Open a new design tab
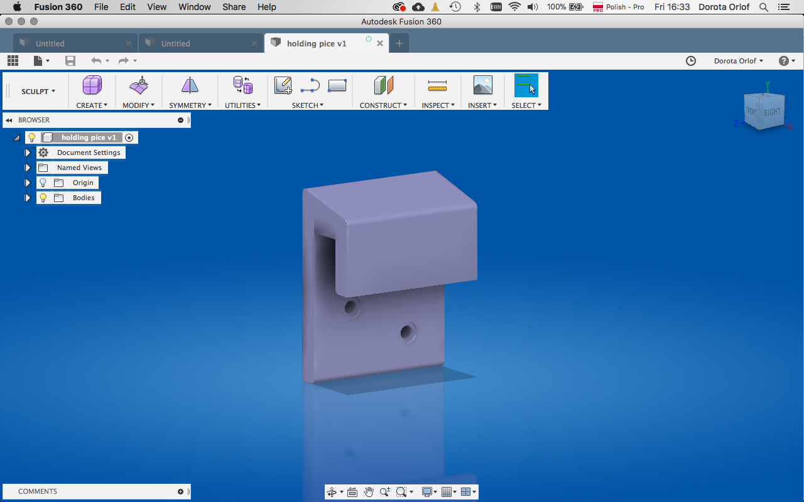The width and height of the screenshot is (804, 502). (x=399, y=43)
